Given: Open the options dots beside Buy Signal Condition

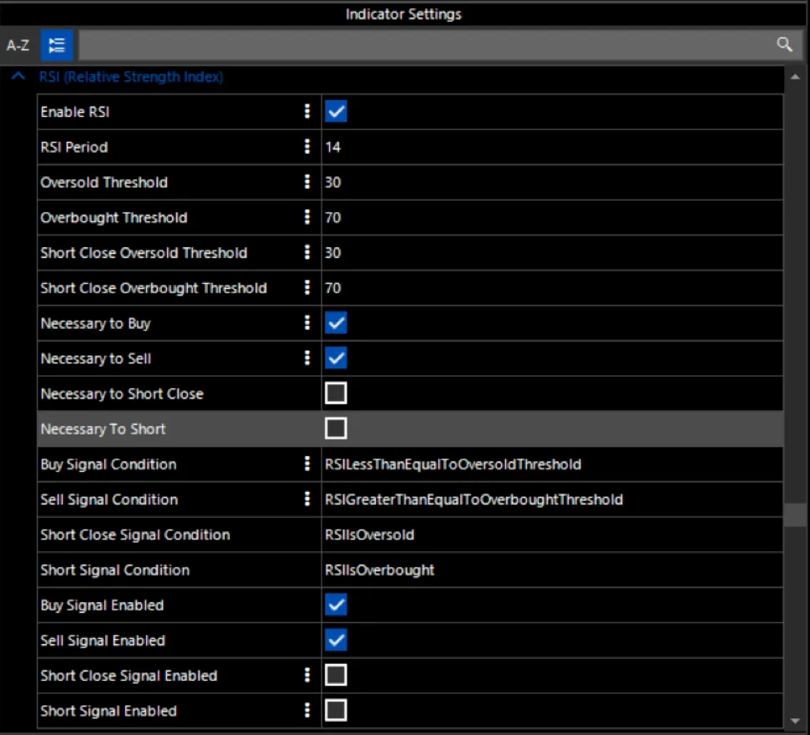Looking at the screenshot, I should [307, 464].
